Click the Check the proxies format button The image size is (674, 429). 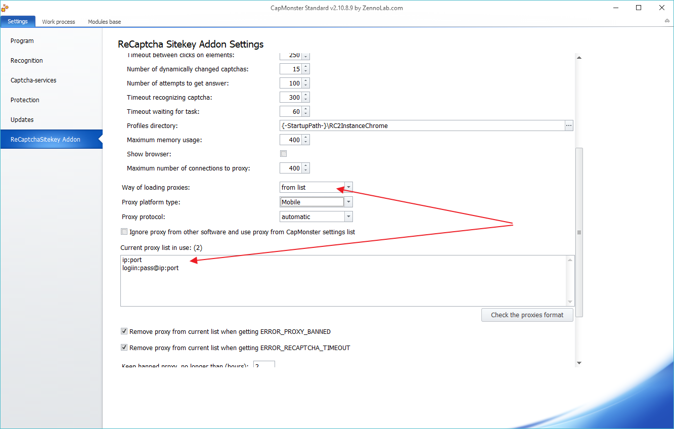[x=527, y=315]
